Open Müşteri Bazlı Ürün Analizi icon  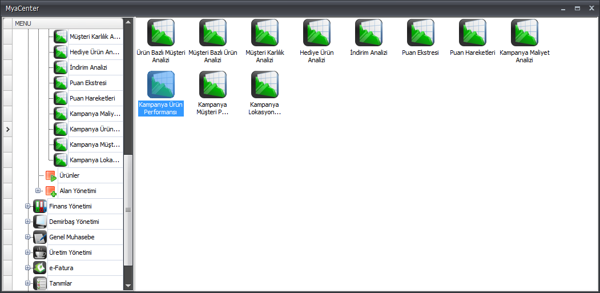213,33
